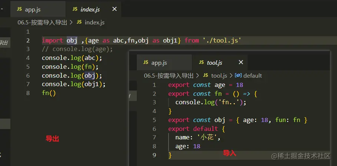Switch to app.js tab in tool.js window

(x=164, y=62)
